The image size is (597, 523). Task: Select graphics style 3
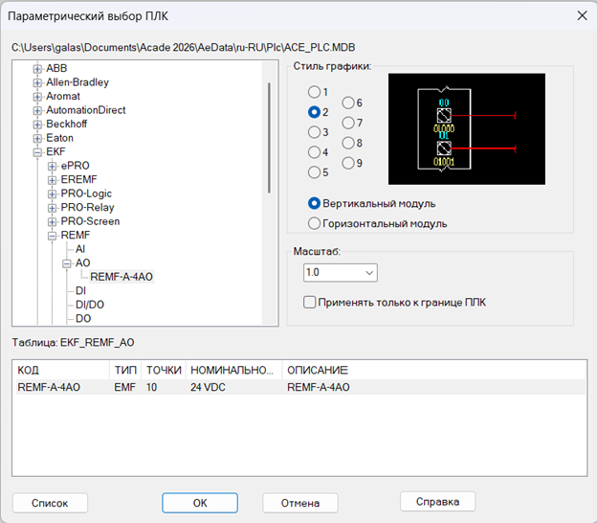click(314, 132)
